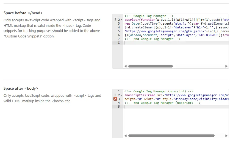Click the description 'valid HTML markup inside the <body> tag'
Screen dimensions: 233x141
(x=52, y=98)
